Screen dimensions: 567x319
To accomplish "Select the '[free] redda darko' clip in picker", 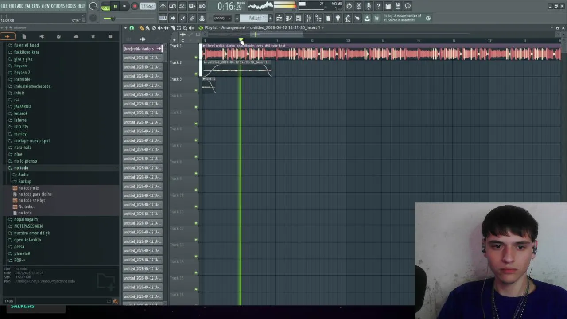I will pos(143,48).
